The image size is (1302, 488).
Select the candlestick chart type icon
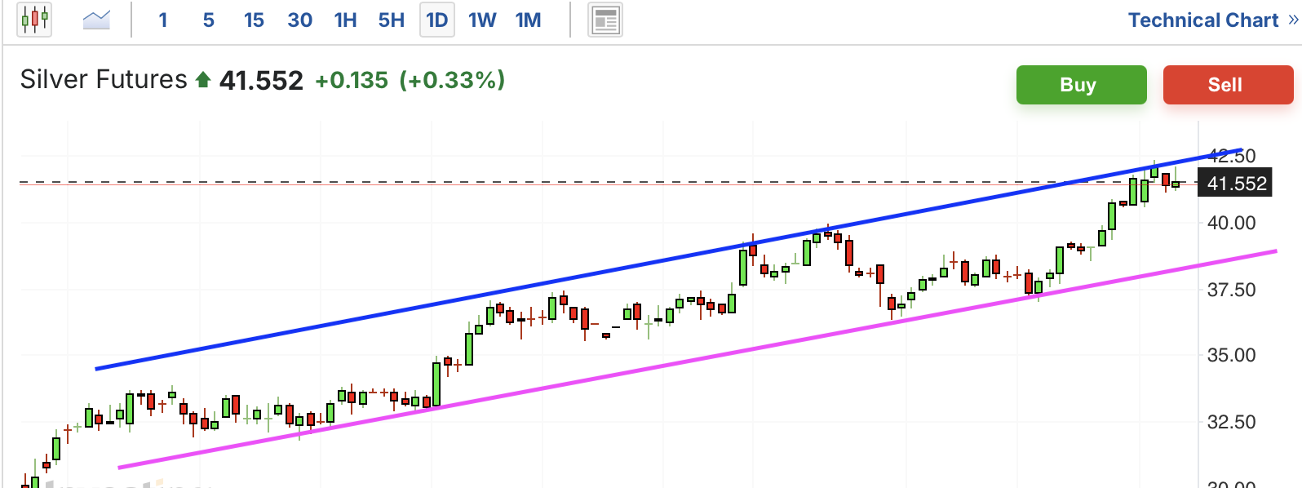[x=34, y=20]
